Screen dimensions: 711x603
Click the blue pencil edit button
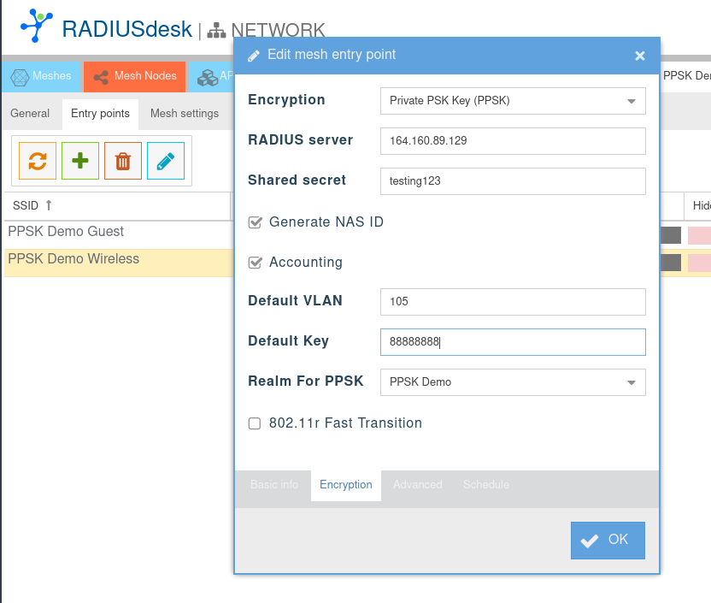coord(166,161)
